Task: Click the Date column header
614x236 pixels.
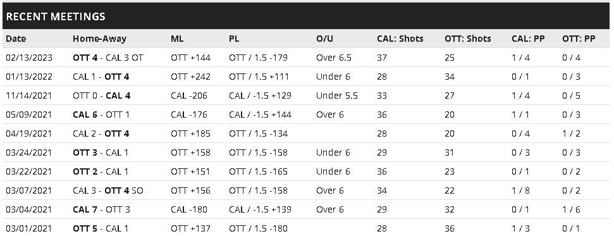Action: tap(16, 39)
